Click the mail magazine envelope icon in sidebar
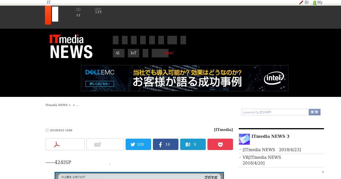The width and height of the screenshot is (341, 179). coord(244,139)
